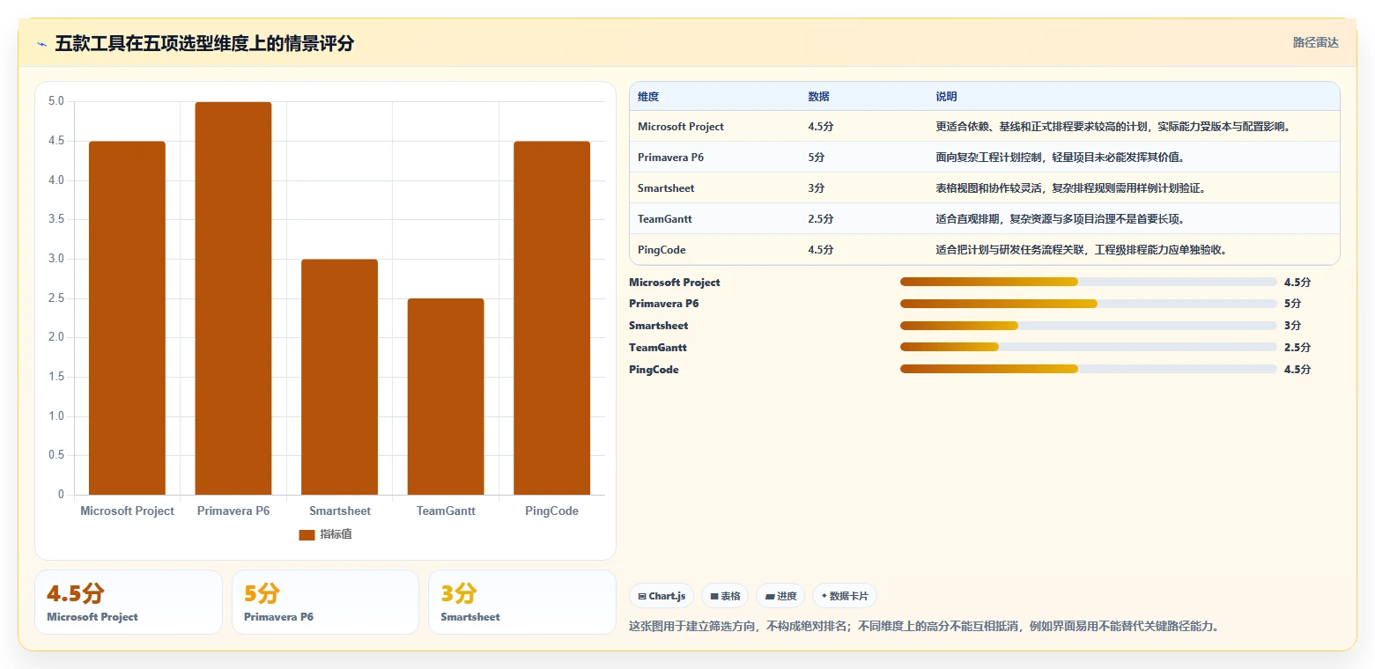
Task: Click the TeamGantt label in the progress list
Action: tap(658, 348)
